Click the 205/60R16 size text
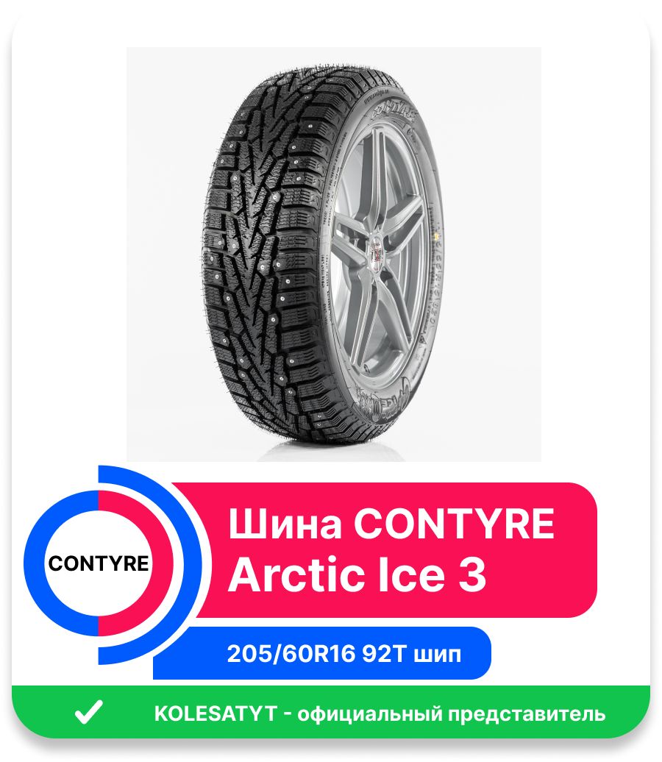Viewport: 662px width, 762px height. click(291, 654)
